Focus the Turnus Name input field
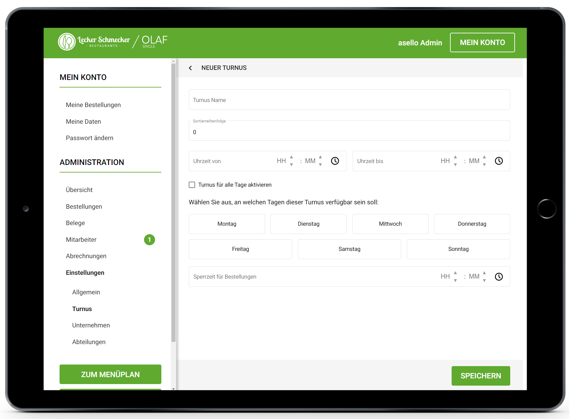This screenshot has height=419, width=572. 349,100
